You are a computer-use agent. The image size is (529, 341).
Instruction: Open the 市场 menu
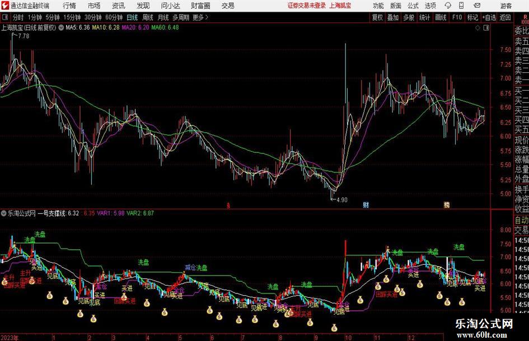tap(94, 6)
